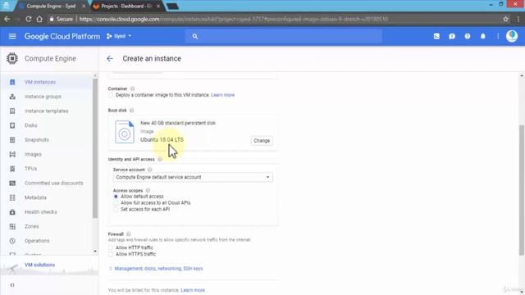525x295 pixels.
Task: Click the Zones sidebar icon
Action: click(x=12, y=226)
